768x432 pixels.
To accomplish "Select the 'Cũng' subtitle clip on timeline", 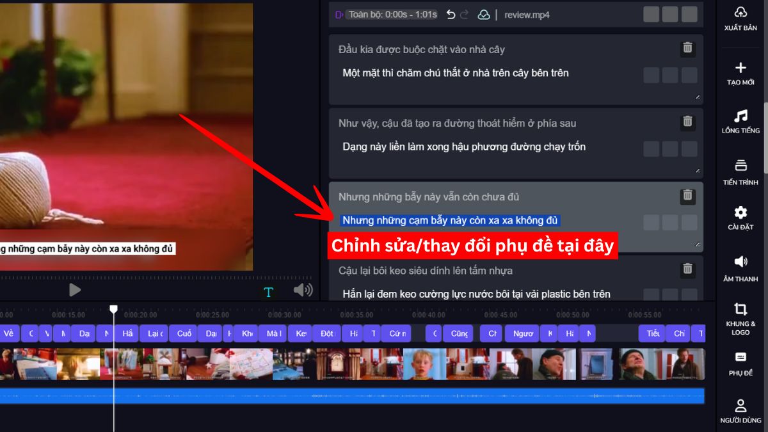I will pos(459,333).
